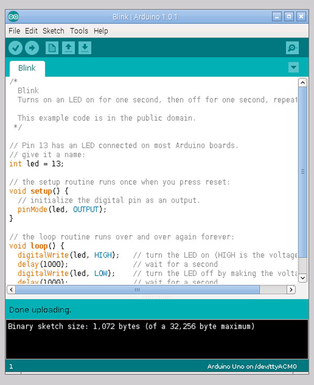Save the sketch with the Save icon

pyautogui.click(x=85, y=48)
